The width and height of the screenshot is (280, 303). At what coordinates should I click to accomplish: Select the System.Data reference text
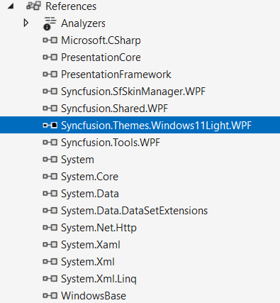click(90, 194)
